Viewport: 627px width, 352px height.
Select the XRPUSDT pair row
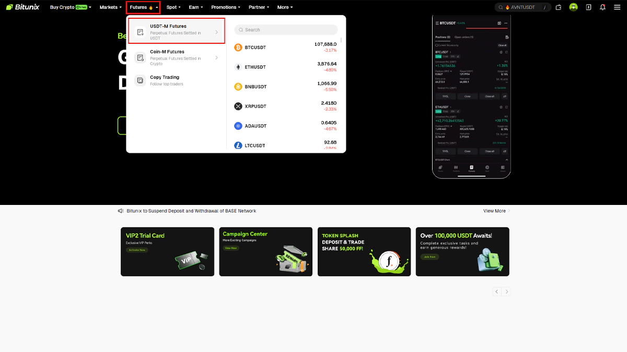click(285, 106)
